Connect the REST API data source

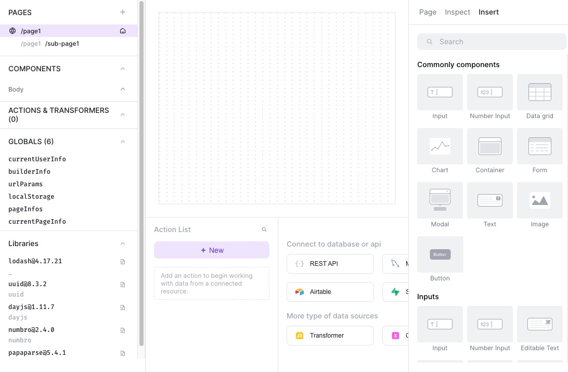[330, 264]
